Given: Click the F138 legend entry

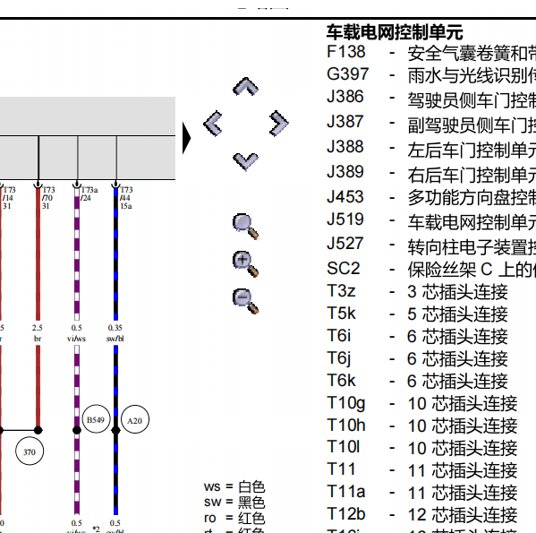Looking at the screenshot, I should [x=430, y=52].
